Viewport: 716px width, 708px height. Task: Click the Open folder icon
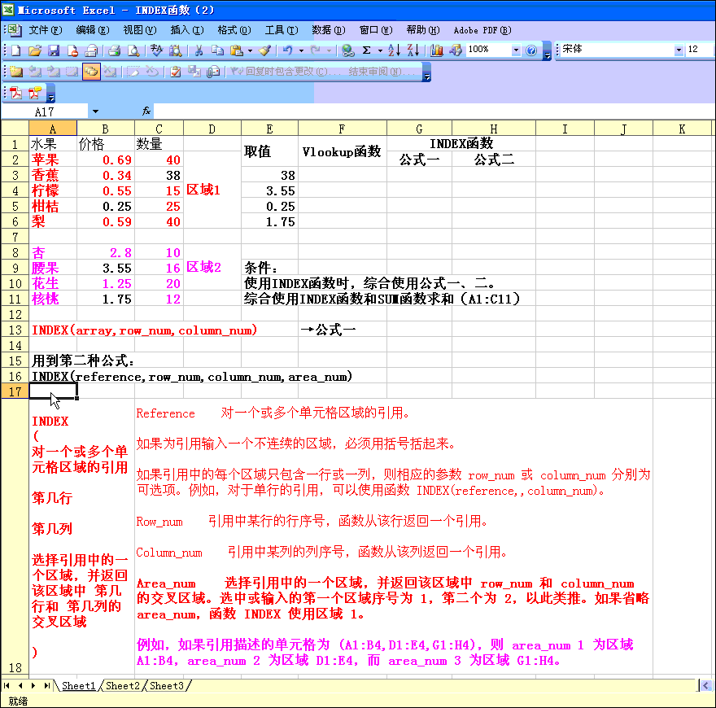tap(35, 50)
